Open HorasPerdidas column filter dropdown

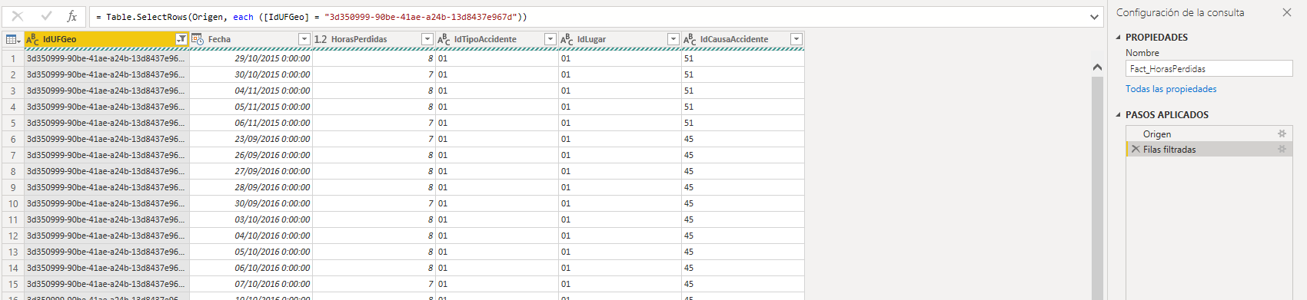coord(427,39)
